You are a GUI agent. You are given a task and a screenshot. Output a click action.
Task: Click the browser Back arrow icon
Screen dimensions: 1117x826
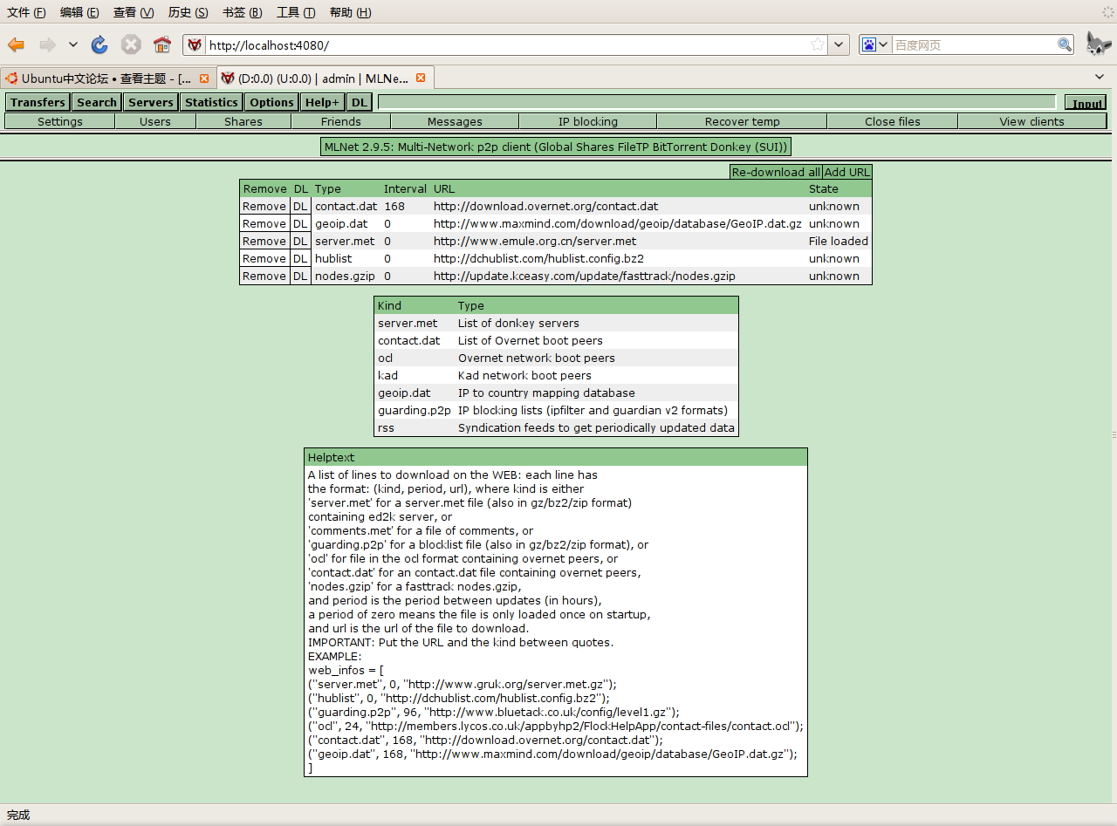click(17, 44)
